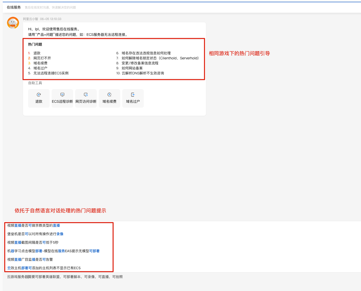Select 无法远程连接ECS实例 question

click(x=51, y=73)
